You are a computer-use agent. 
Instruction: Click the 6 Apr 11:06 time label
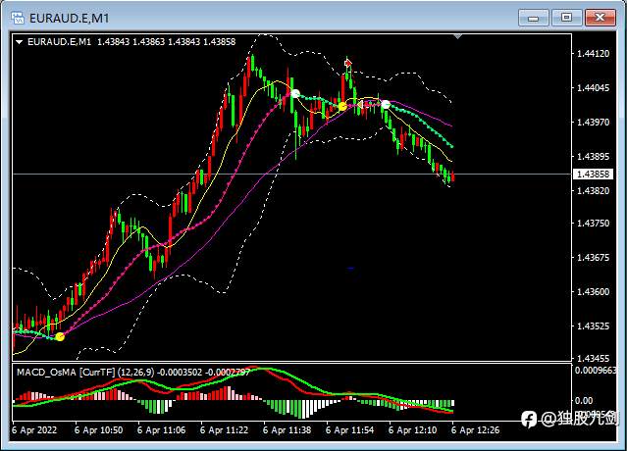tap(161, 430)
